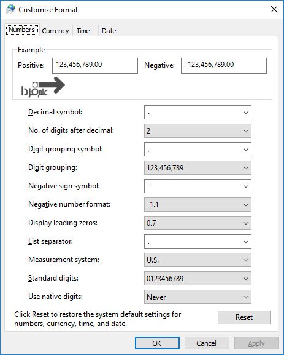Click the No. of digits after decimal label
Image resolution: width=284 pixels, height=355 pixels.
[71, 130]
